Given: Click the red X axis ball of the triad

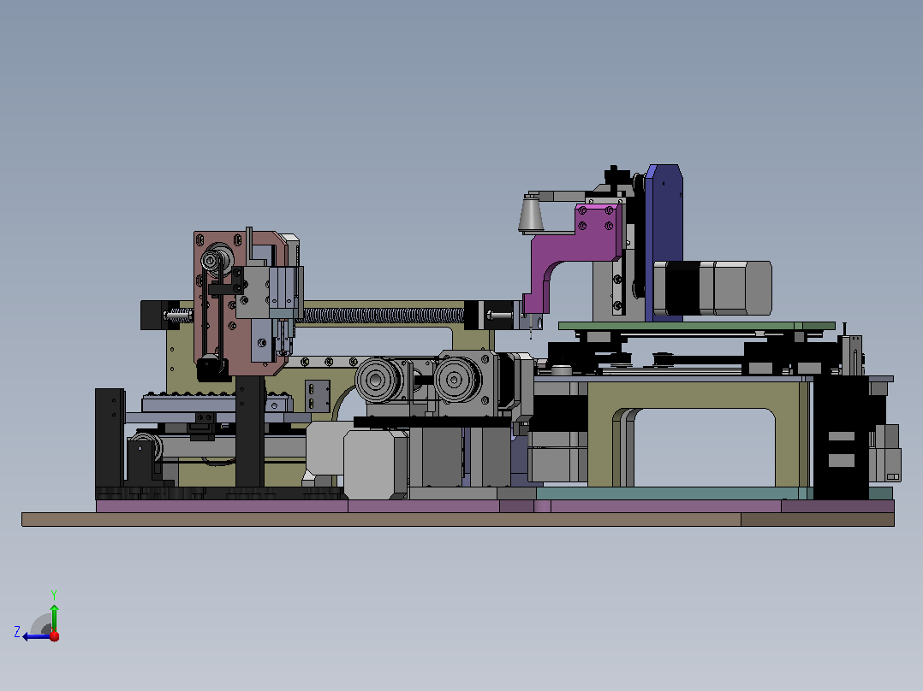Looking at the screenshot, I should (x=55, y=635).
